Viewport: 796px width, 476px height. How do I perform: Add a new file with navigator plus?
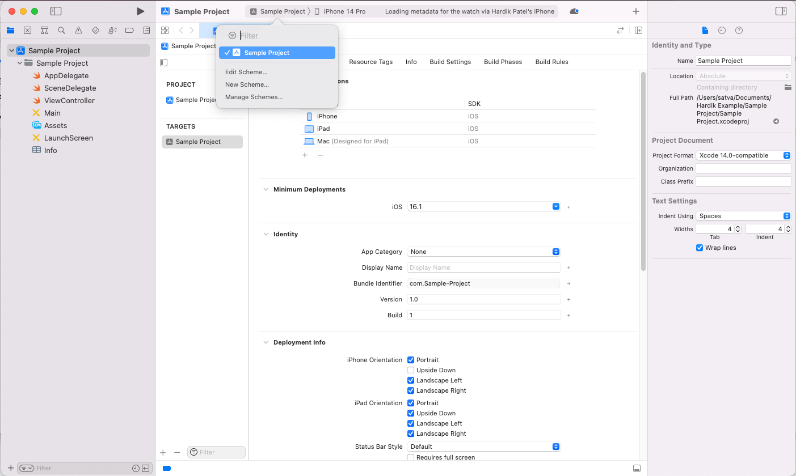tap(10, 468)
